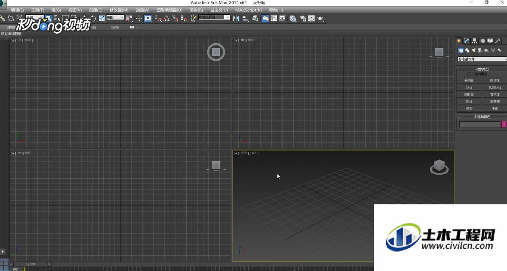
Task: Open the Material Editor icon
Action: tap(293, 18)
